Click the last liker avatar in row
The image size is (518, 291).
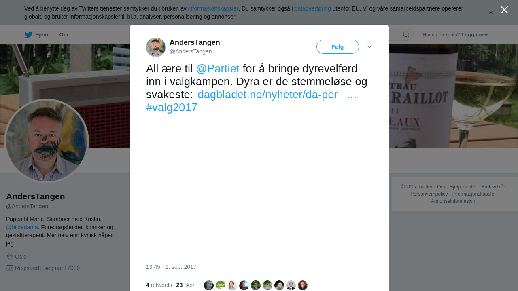[303, 285]
